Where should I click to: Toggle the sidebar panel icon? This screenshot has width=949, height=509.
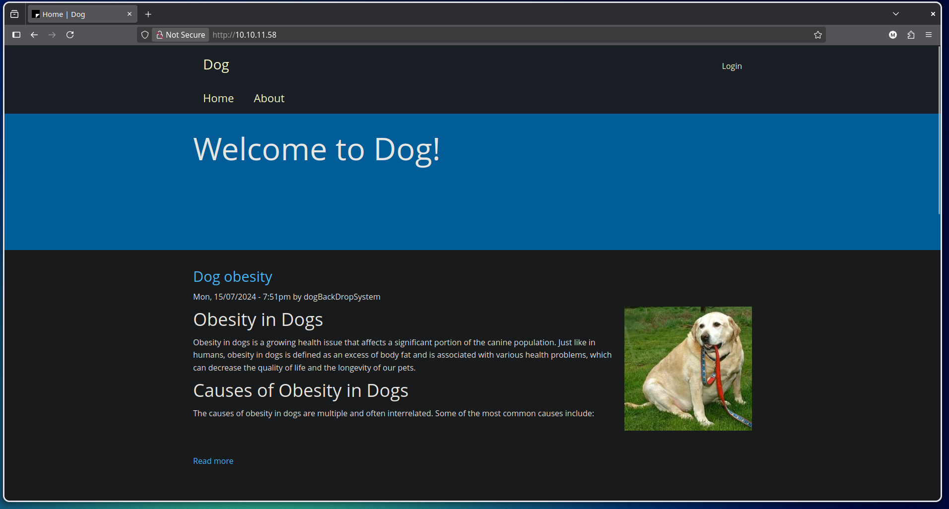[16, 35]
